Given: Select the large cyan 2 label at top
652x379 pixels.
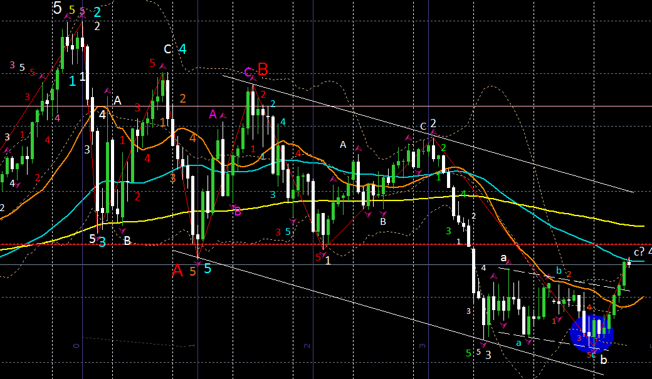Looking at the screenshot, I should [97, 11].
